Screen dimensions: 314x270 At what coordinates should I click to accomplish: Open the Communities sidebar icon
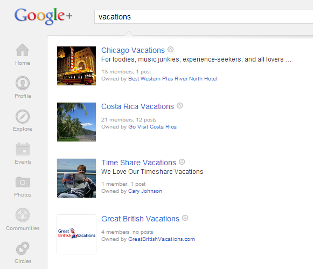click(x=23, y=215)
